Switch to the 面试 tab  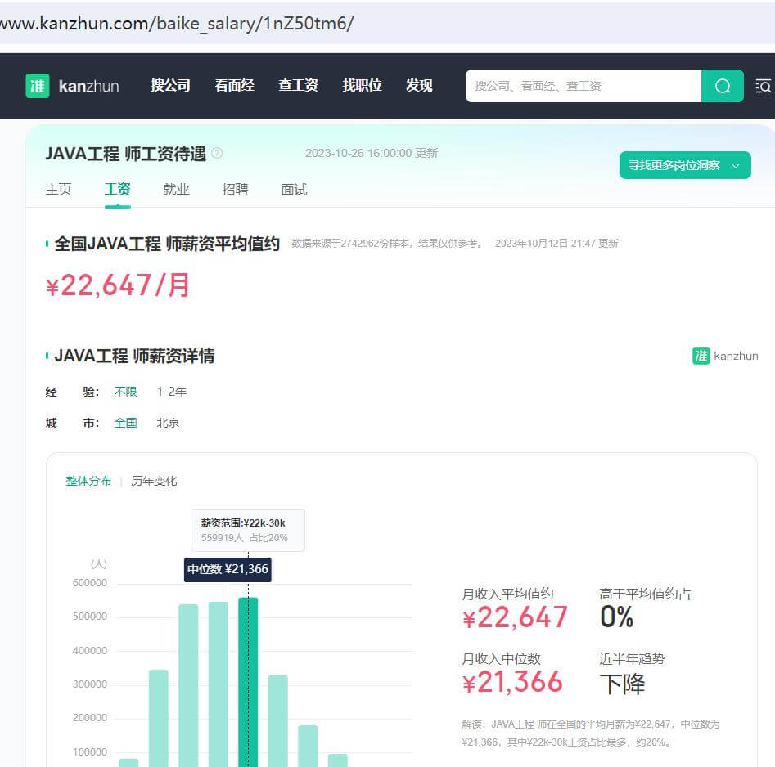(x=294, y=190)
